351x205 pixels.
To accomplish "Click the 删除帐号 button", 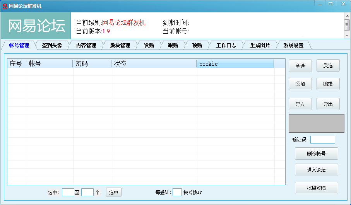I will point(316,154).
